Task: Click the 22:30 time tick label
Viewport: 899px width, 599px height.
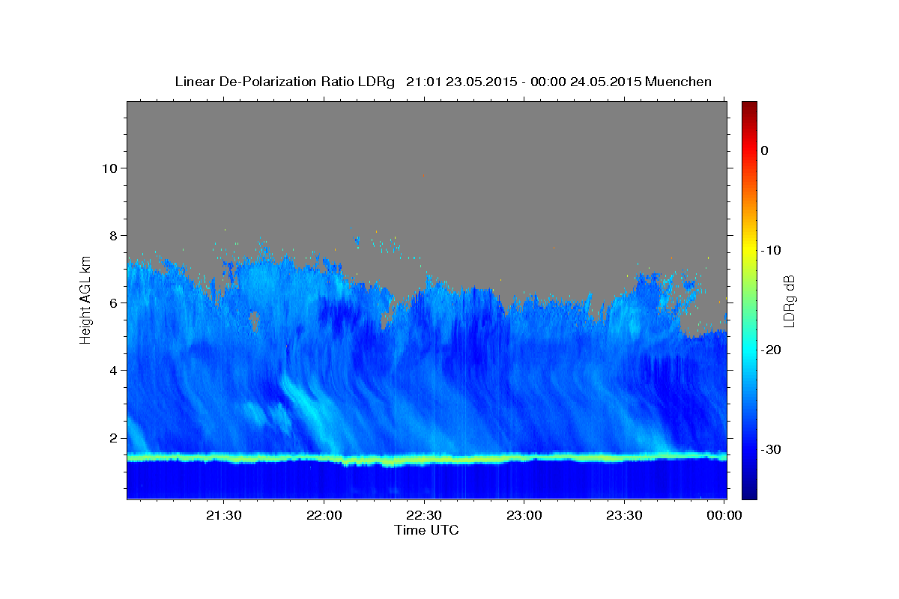Action: [425, 515]
